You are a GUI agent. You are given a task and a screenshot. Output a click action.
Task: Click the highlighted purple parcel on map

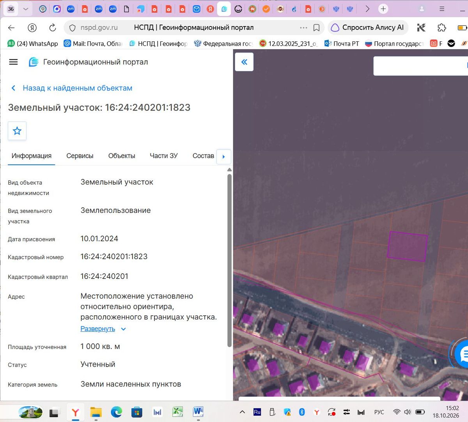click(x=407, y=246)
